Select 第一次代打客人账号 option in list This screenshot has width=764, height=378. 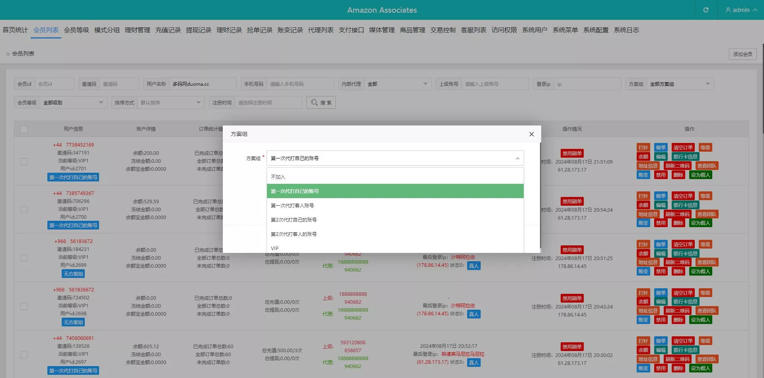(292, 206)
